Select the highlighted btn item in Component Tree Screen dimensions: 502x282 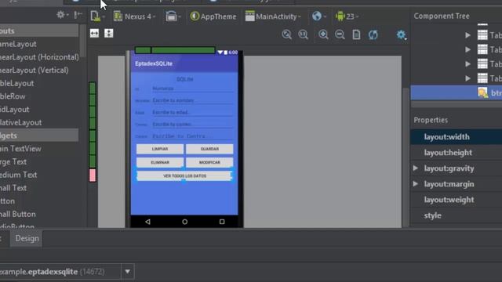tap(457, 92)
